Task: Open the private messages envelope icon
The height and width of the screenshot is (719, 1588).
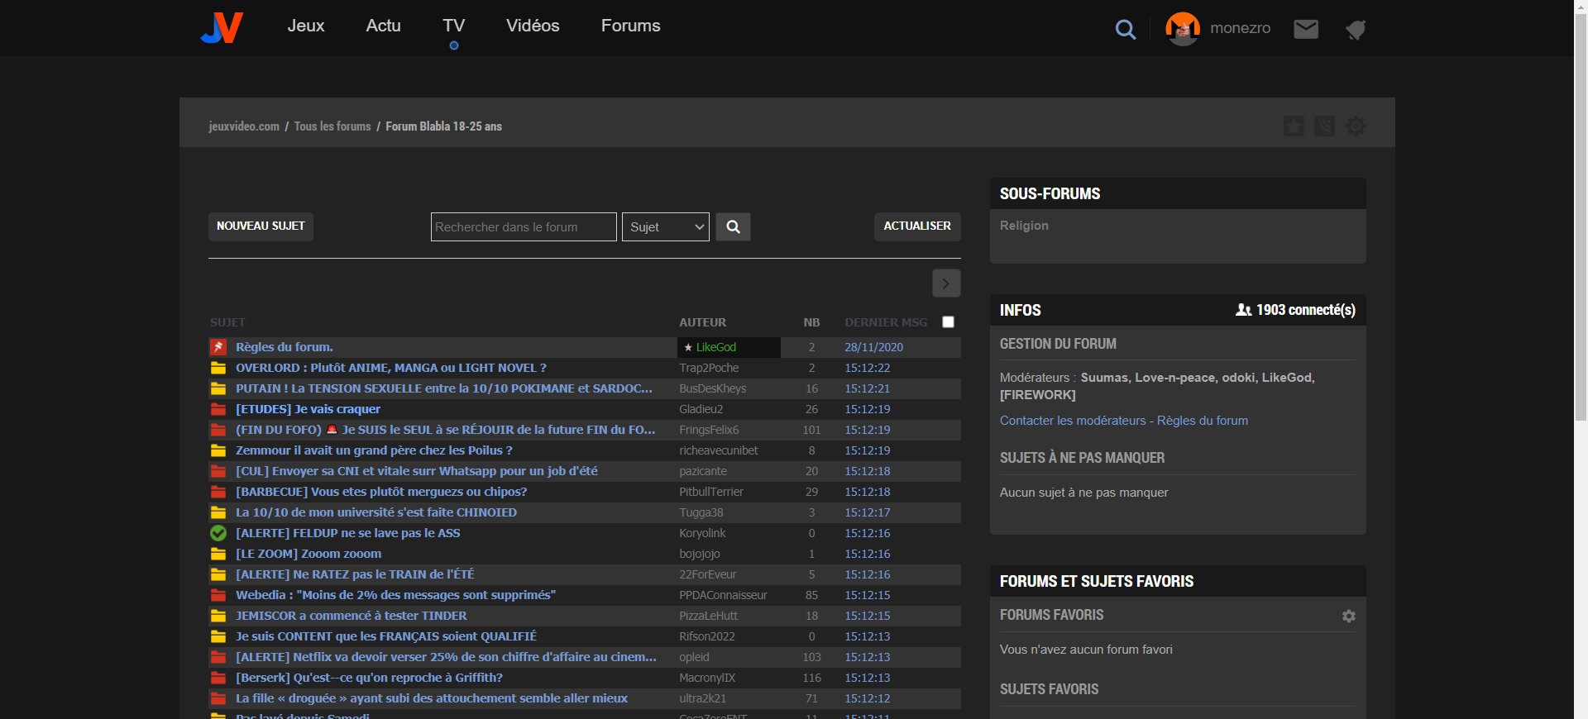Action: pos(1305,30)
